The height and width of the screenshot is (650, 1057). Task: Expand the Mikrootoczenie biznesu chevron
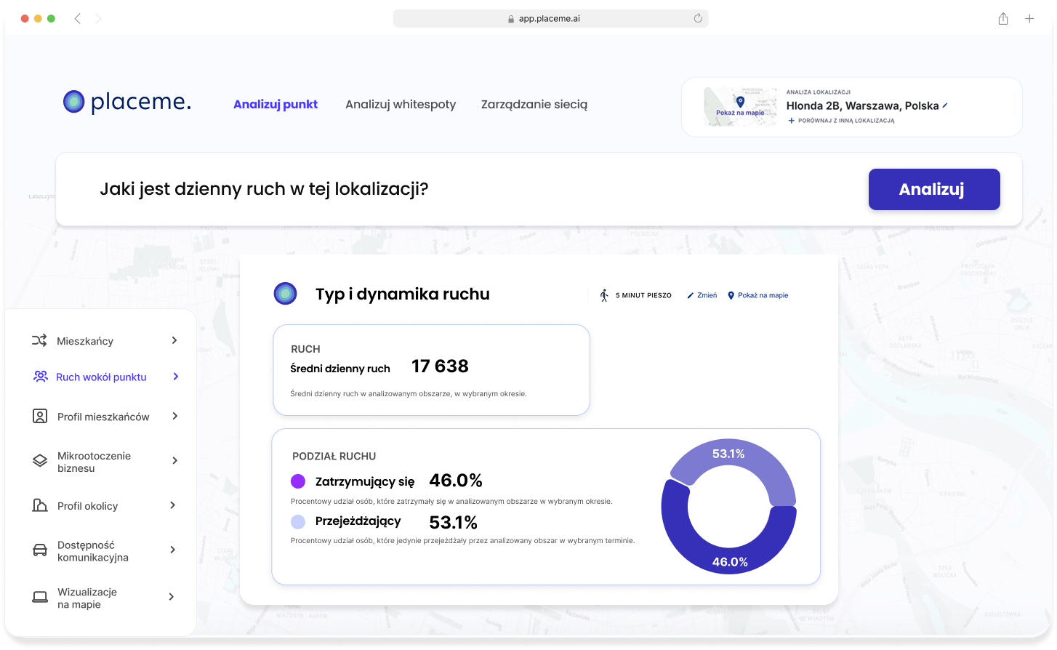tap(174, 460)
